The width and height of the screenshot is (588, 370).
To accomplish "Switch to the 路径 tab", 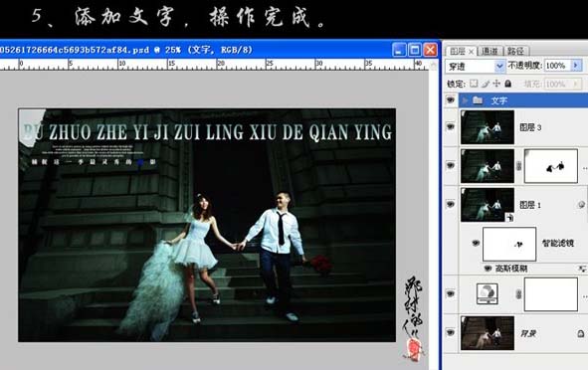I will pyautogui.click(x=515, y=51).
